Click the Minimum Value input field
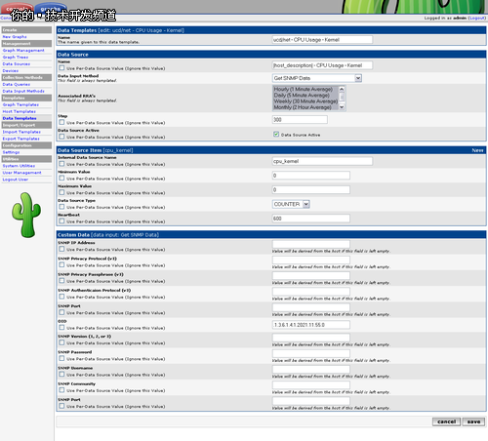 [311, 176]
